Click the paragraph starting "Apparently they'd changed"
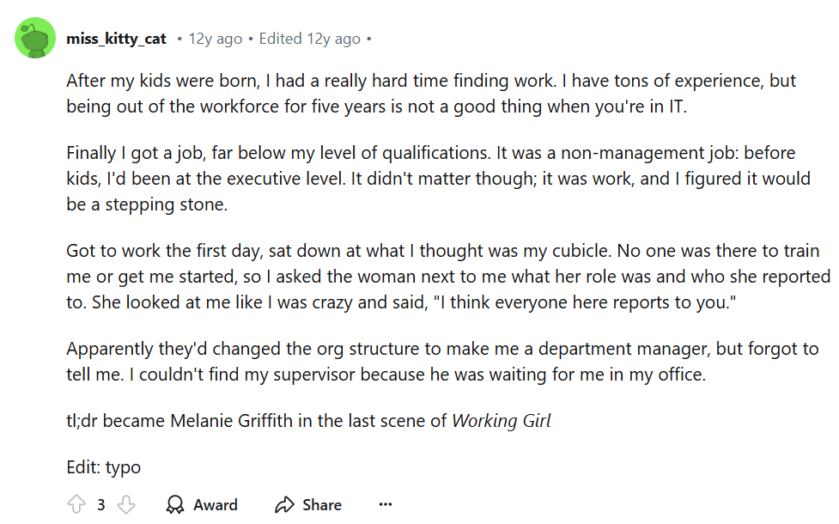The height and width of the screenshot is (524, 839). 429,362
